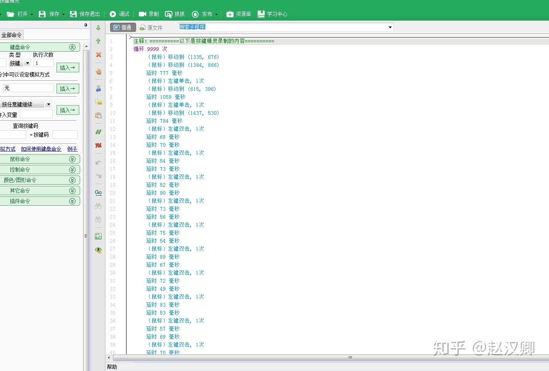Open the 资源库 resource library

239,14
